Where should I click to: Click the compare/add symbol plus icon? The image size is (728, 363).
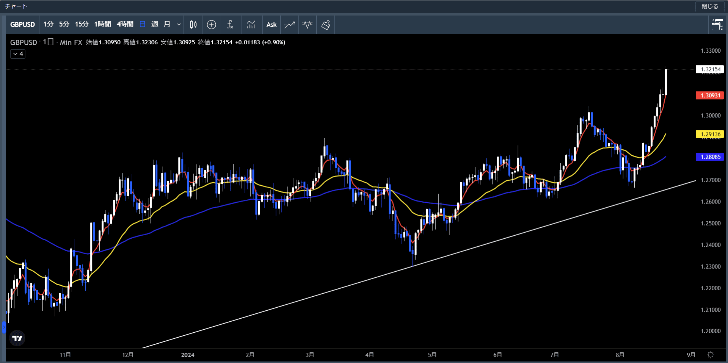pos(212,25)
